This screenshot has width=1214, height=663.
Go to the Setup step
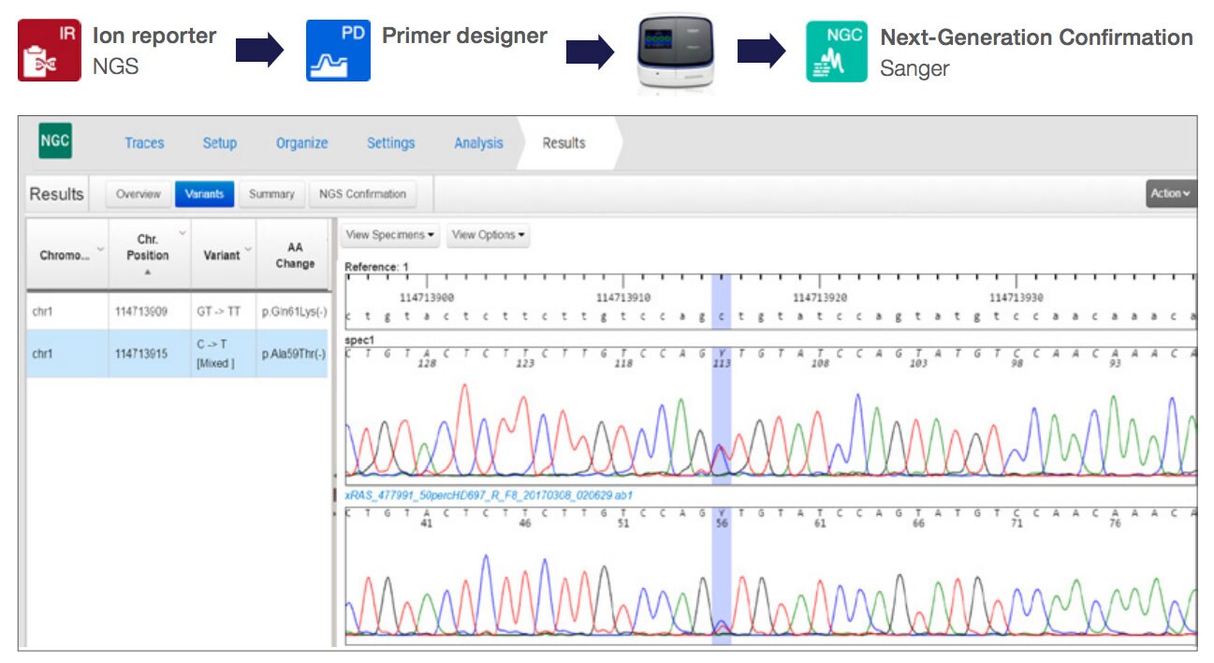click(x=219, y=143)
